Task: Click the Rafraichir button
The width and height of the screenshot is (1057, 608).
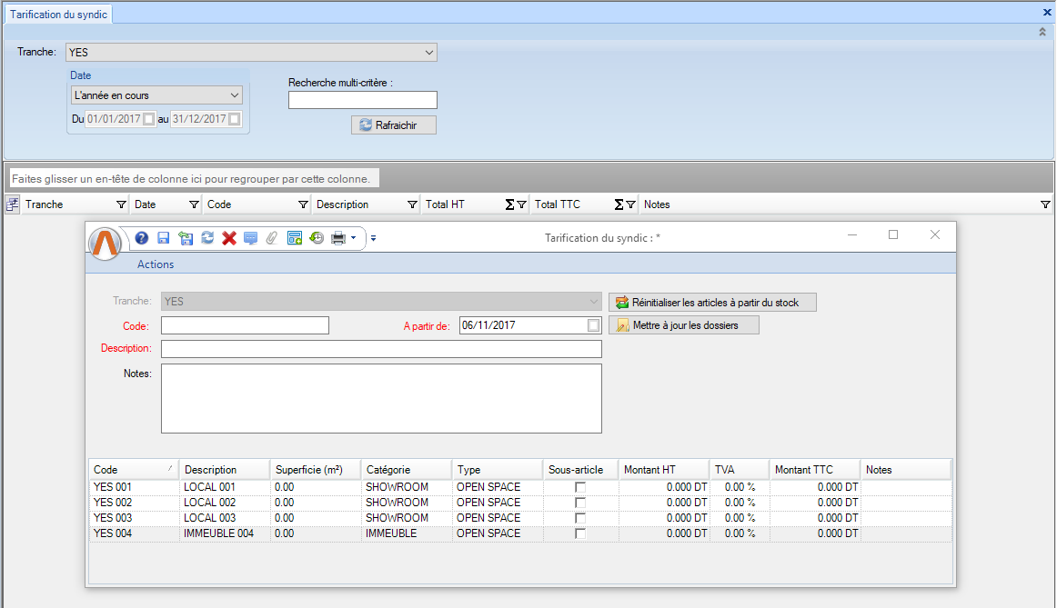Action: [x=394, y=125]
